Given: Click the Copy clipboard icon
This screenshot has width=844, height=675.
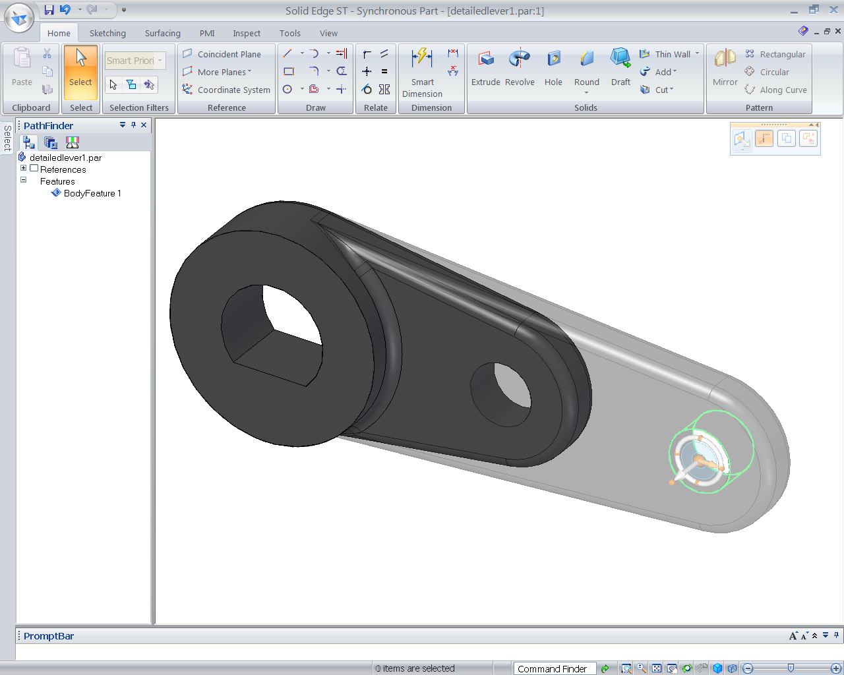Looking at the screenshot, I should 47,71.
